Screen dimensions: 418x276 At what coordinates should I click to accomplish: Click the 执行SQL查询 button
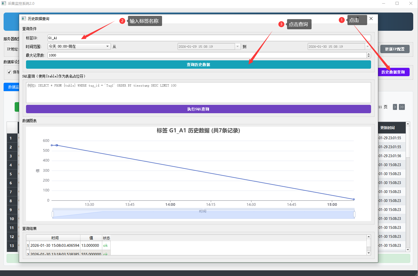point(198,109)
